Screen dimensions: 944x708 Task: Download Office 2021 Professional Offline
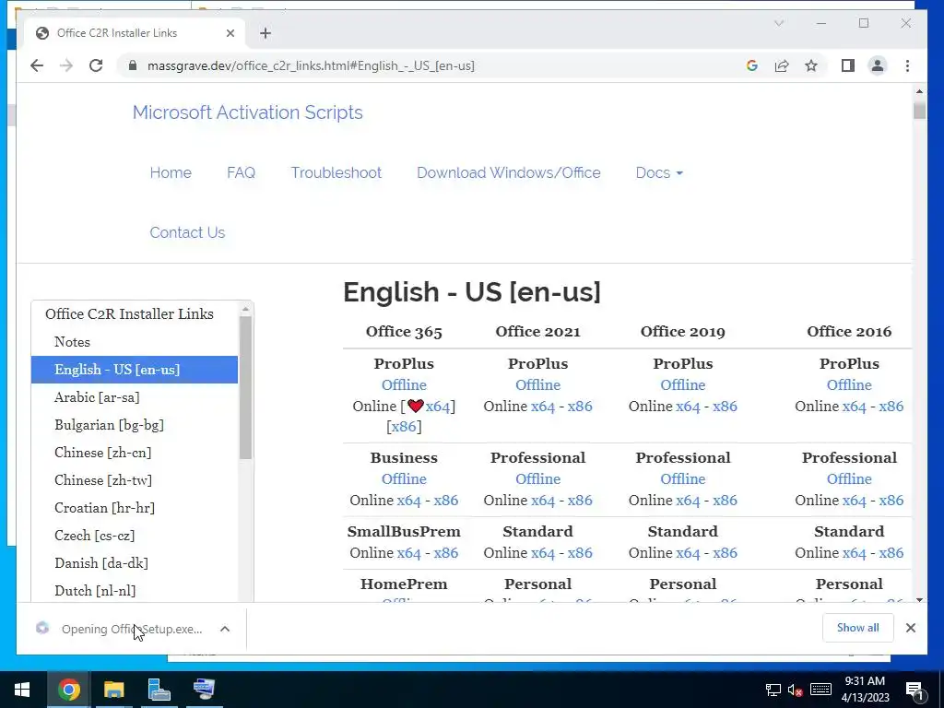537,478
